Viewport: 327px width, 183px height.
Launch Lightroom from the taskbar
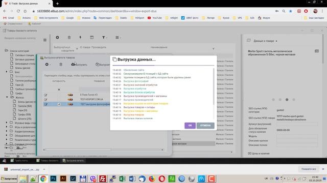(x=73, y=178)
